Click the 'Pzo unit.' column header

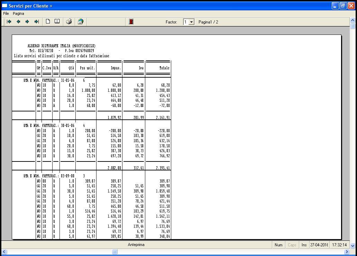point(88,68)
